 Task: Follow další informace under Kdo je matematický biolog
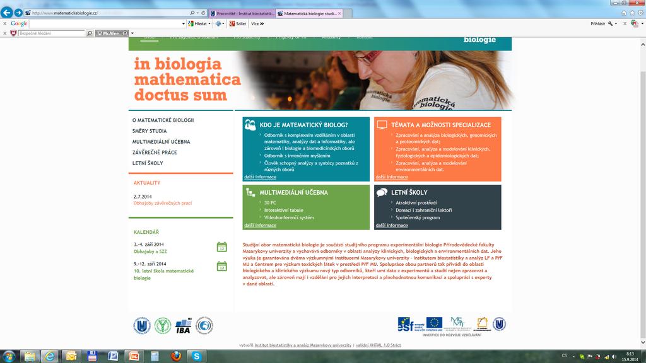click(x=260, y=177)
